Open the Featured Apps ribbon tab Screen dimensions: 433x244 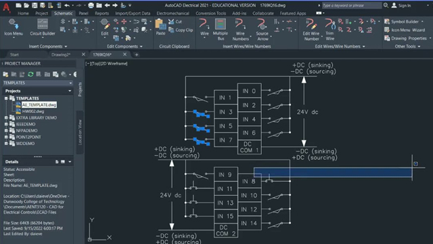293,14
